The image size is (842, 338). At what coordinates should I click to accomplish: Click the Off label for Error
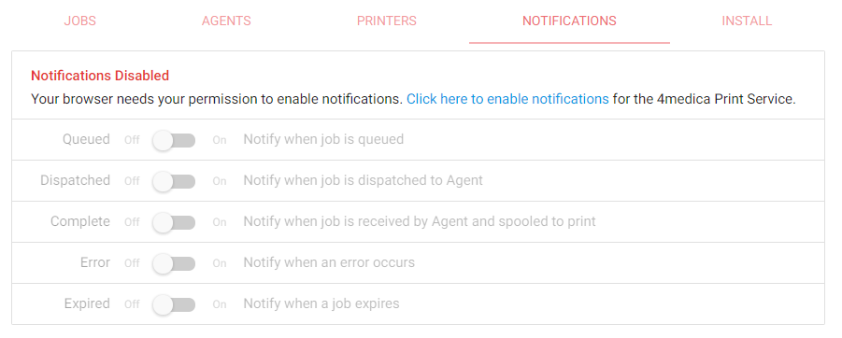[x=132, y=263]
